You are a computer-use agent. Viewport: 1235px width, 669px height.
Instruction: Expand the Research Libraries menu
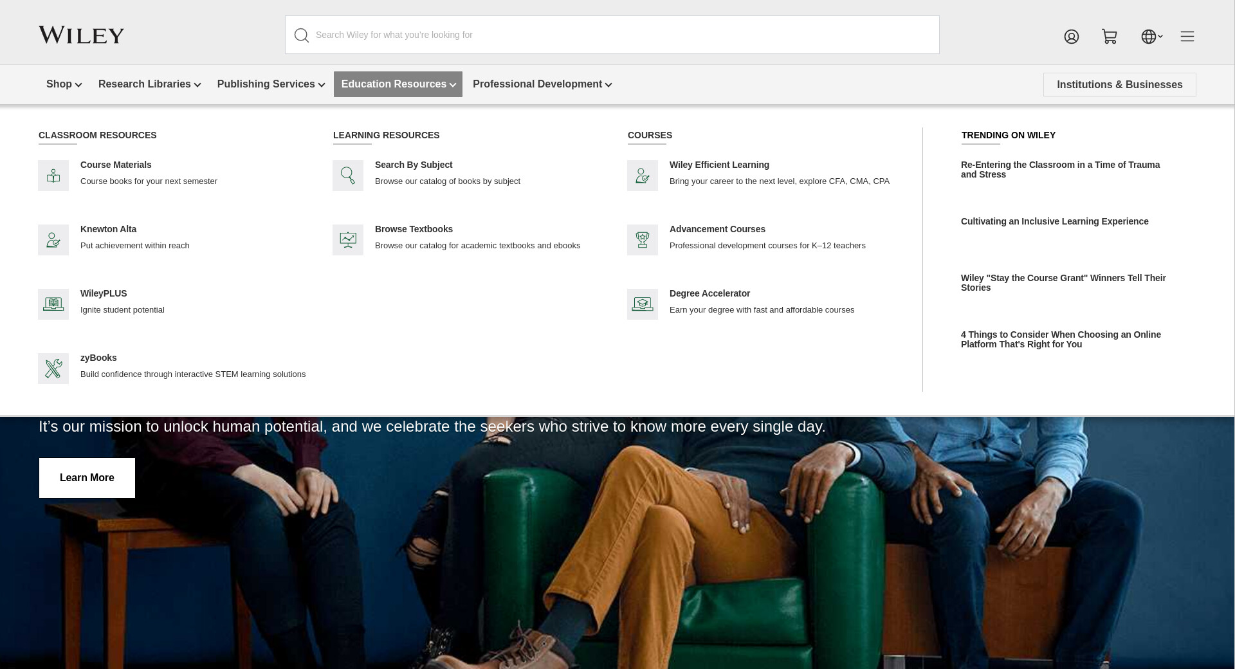point(149,84)
